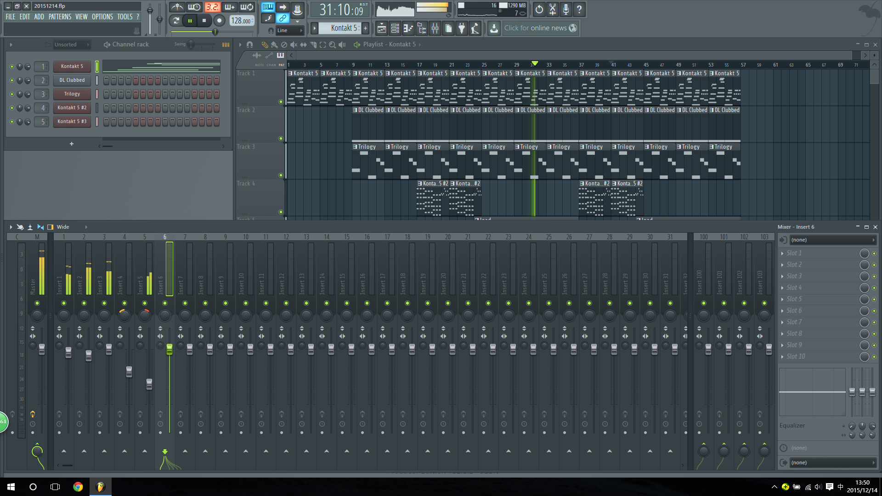Open the EDIT menu

coord(25,17)
